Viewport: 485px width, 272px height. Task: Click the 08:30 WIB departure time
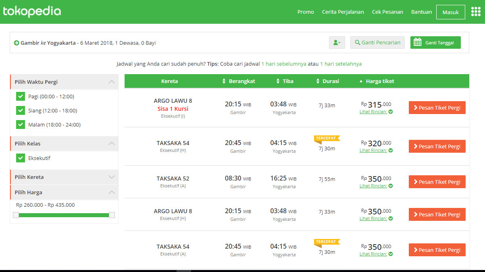coord(238,179)
